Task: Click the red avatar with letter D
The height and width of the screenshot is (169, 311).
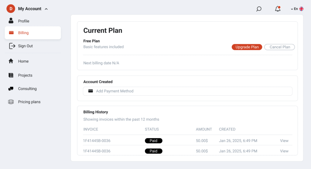Action: point(11,9)
